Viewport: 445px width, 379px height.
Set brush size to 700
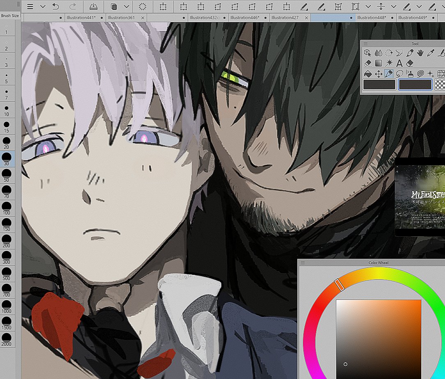[x=6, y=290]
